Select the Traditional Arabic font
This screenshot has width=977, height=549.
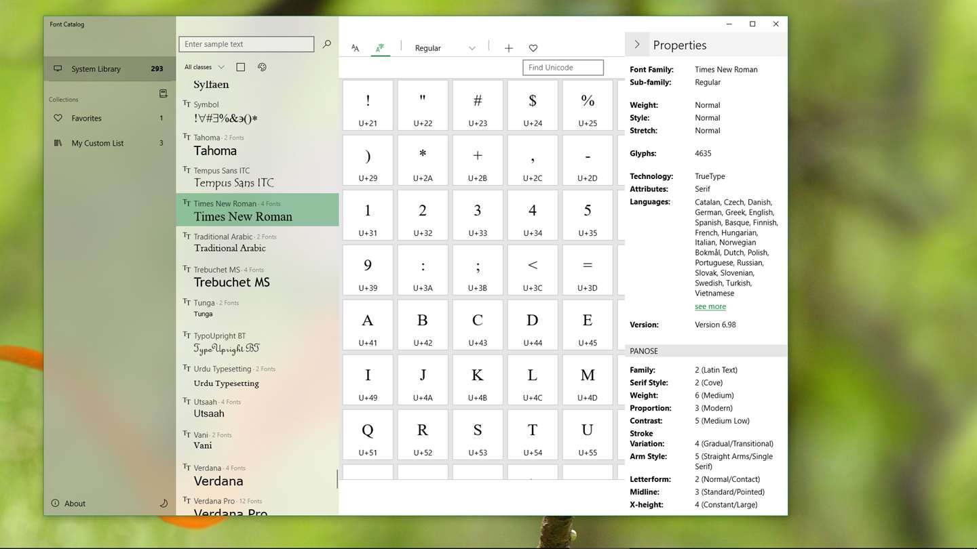click(258, 243)
